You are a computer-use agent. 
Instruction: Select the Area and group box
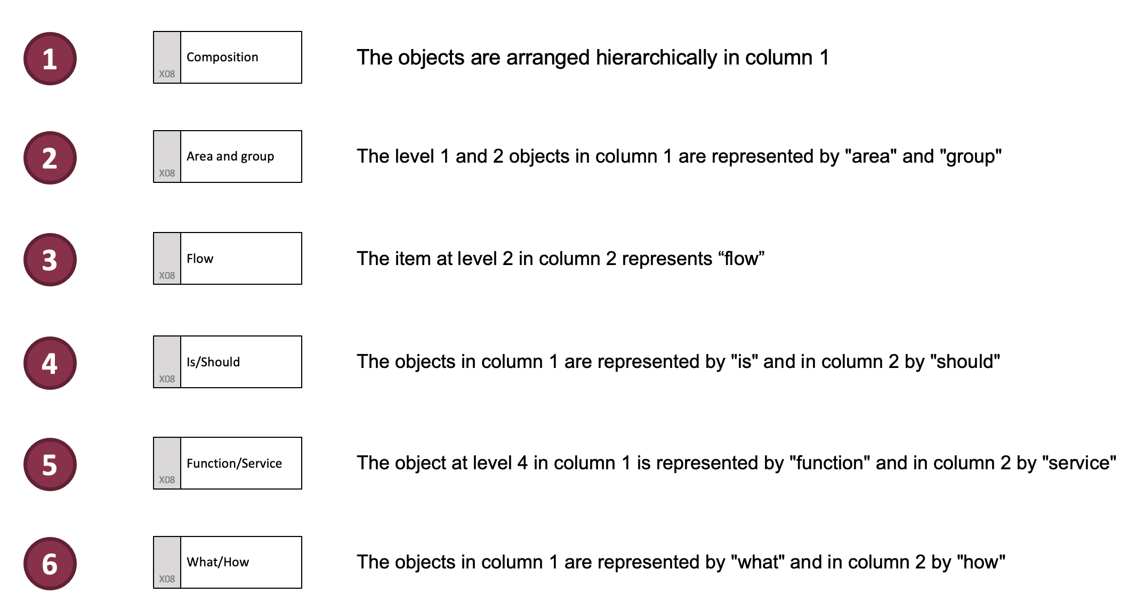[228, 157]
